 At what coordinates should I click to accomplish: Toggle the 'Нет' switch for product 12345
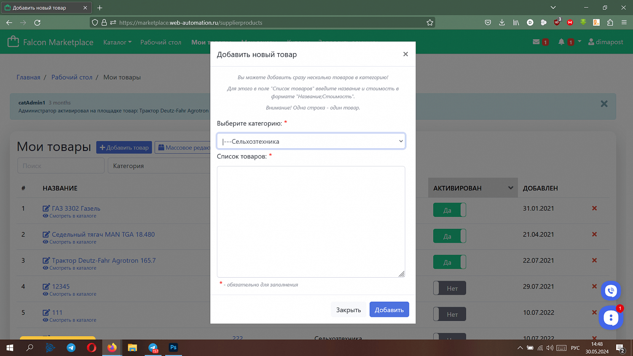tap(449, 289)
